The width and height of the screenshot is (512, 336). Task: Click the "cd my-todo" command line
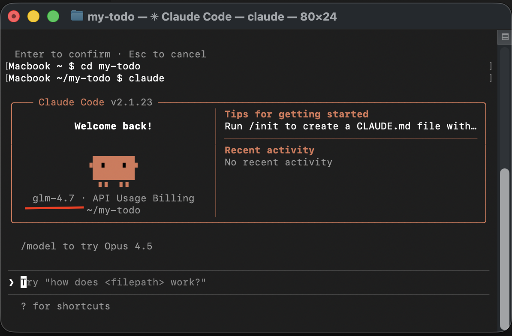point(111,66)
